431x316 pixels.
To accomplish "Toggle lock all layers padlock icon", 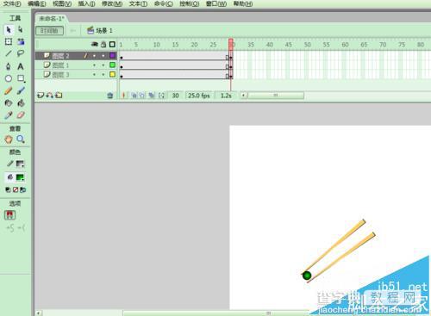I will click(x=103, y=45).
